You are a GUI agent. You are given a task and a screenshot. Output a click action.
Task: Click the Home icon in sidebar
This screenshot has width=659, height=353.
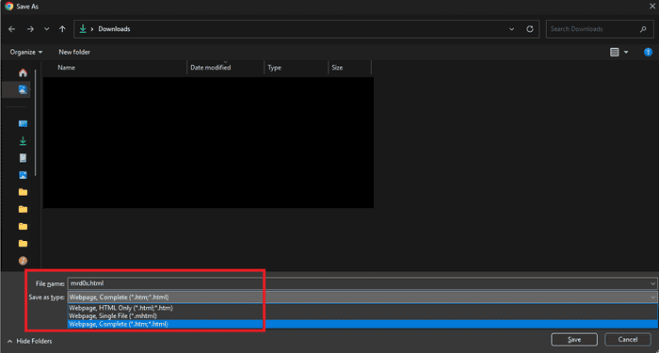pos(23,72)
